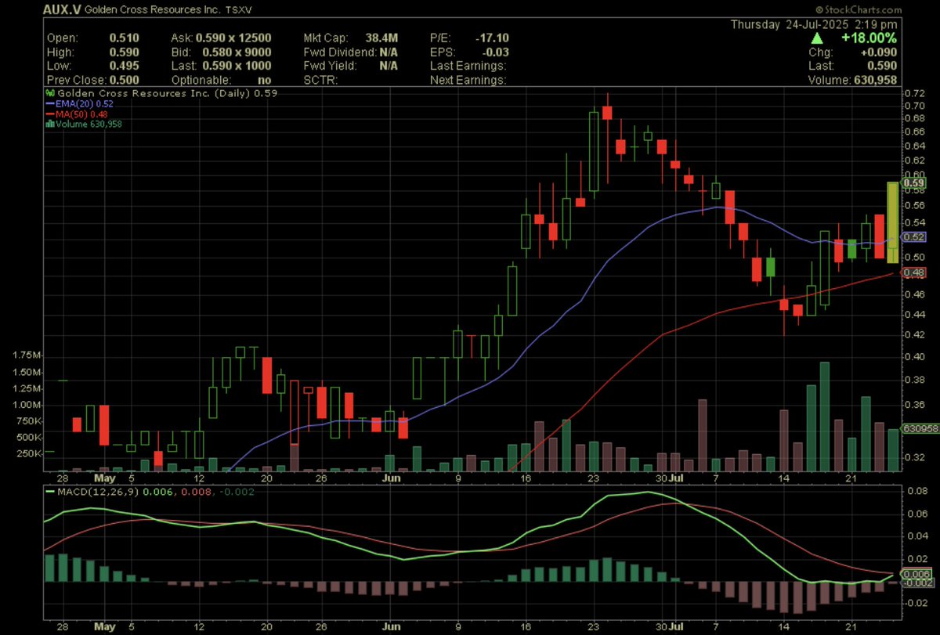Viewport: 940px width, 635px height.
Task: Click the green MACD line swatch in legend
Action: coord(51,492)
